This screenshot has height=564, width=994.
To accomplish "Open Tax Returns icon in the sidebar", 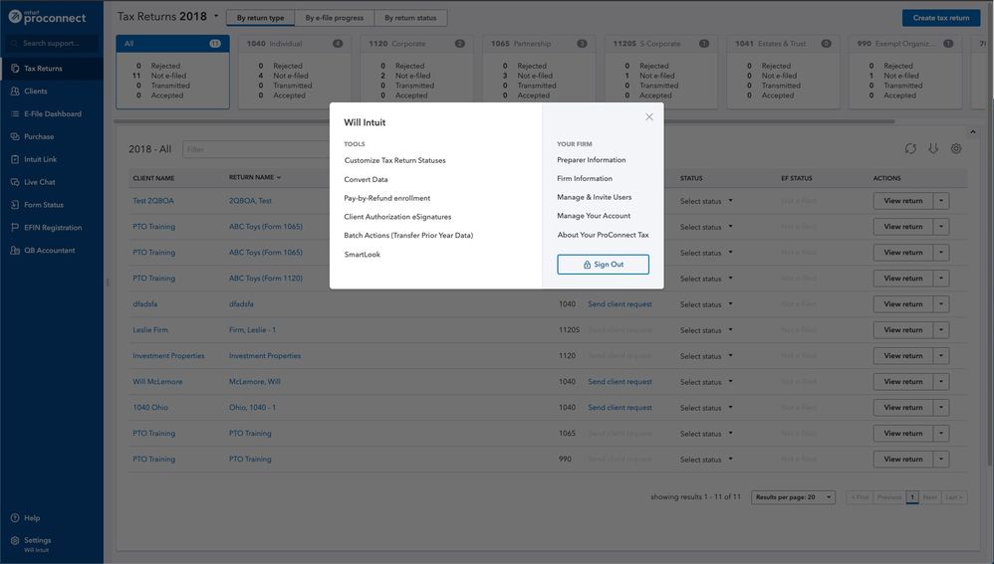I will click(x=14, y=69).
